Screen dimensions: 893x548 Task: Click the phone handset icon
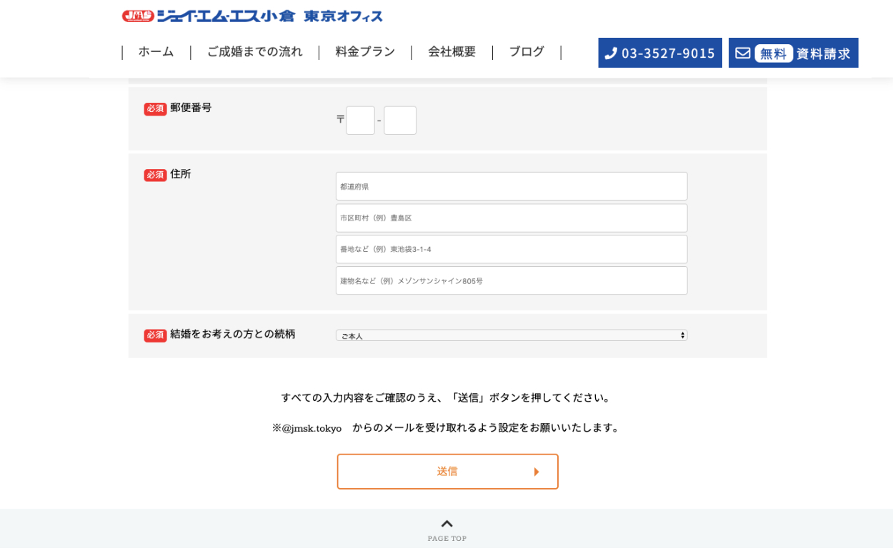[611, 54]
